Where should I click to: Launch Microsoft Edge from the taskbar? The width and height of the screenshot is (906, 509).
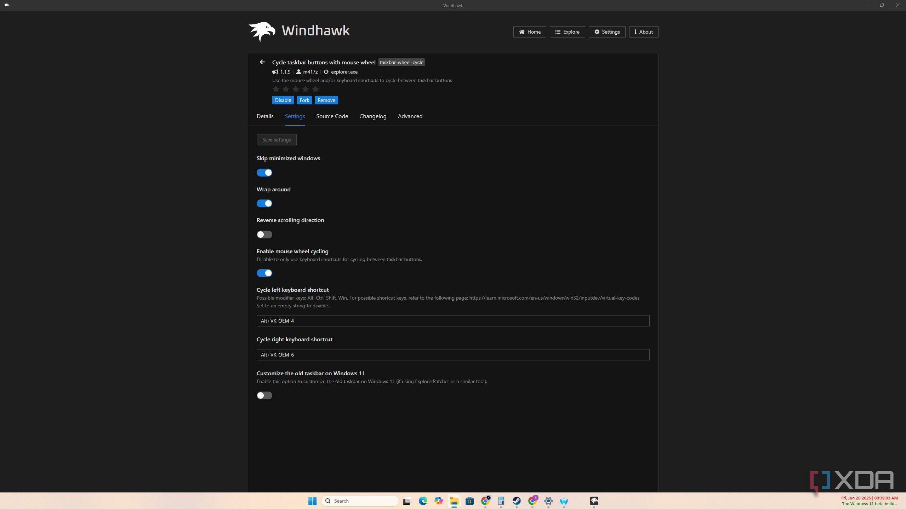tap(423, 501)
